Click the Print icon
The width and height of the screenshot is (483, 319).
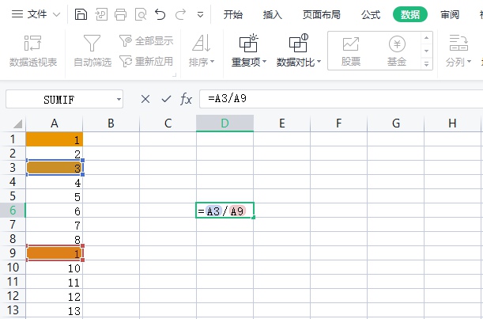(120, 14)
